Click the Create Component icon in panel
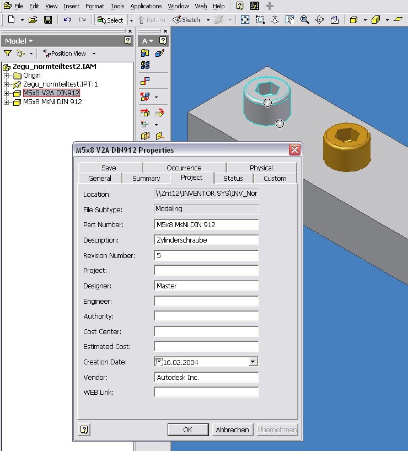 click(x=160, y=53)
